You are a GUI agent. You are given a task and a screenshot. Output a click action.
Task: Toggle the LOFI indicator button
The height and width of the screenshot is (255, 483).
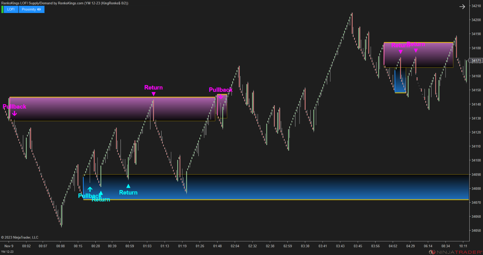coord(10,9)
